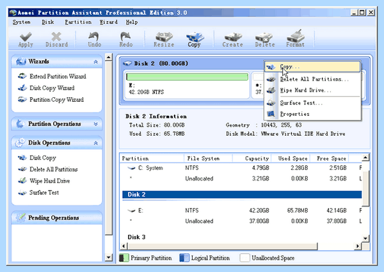The image size is (384, 272).
Task: Click Wipe Hard Drive icon in context menu
Action: coord(271,90)
